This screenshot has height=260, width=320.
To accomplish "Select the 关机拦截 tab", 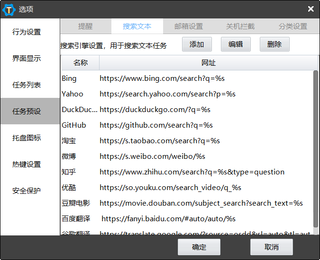I will (240, 26).
